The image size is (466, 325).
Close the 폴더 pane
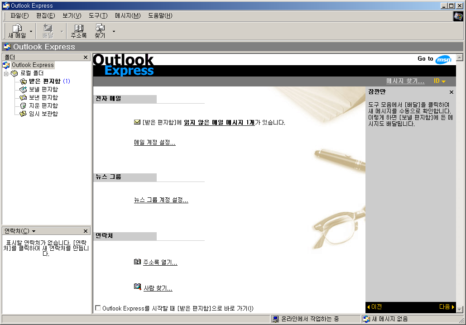tap(86, 57)
